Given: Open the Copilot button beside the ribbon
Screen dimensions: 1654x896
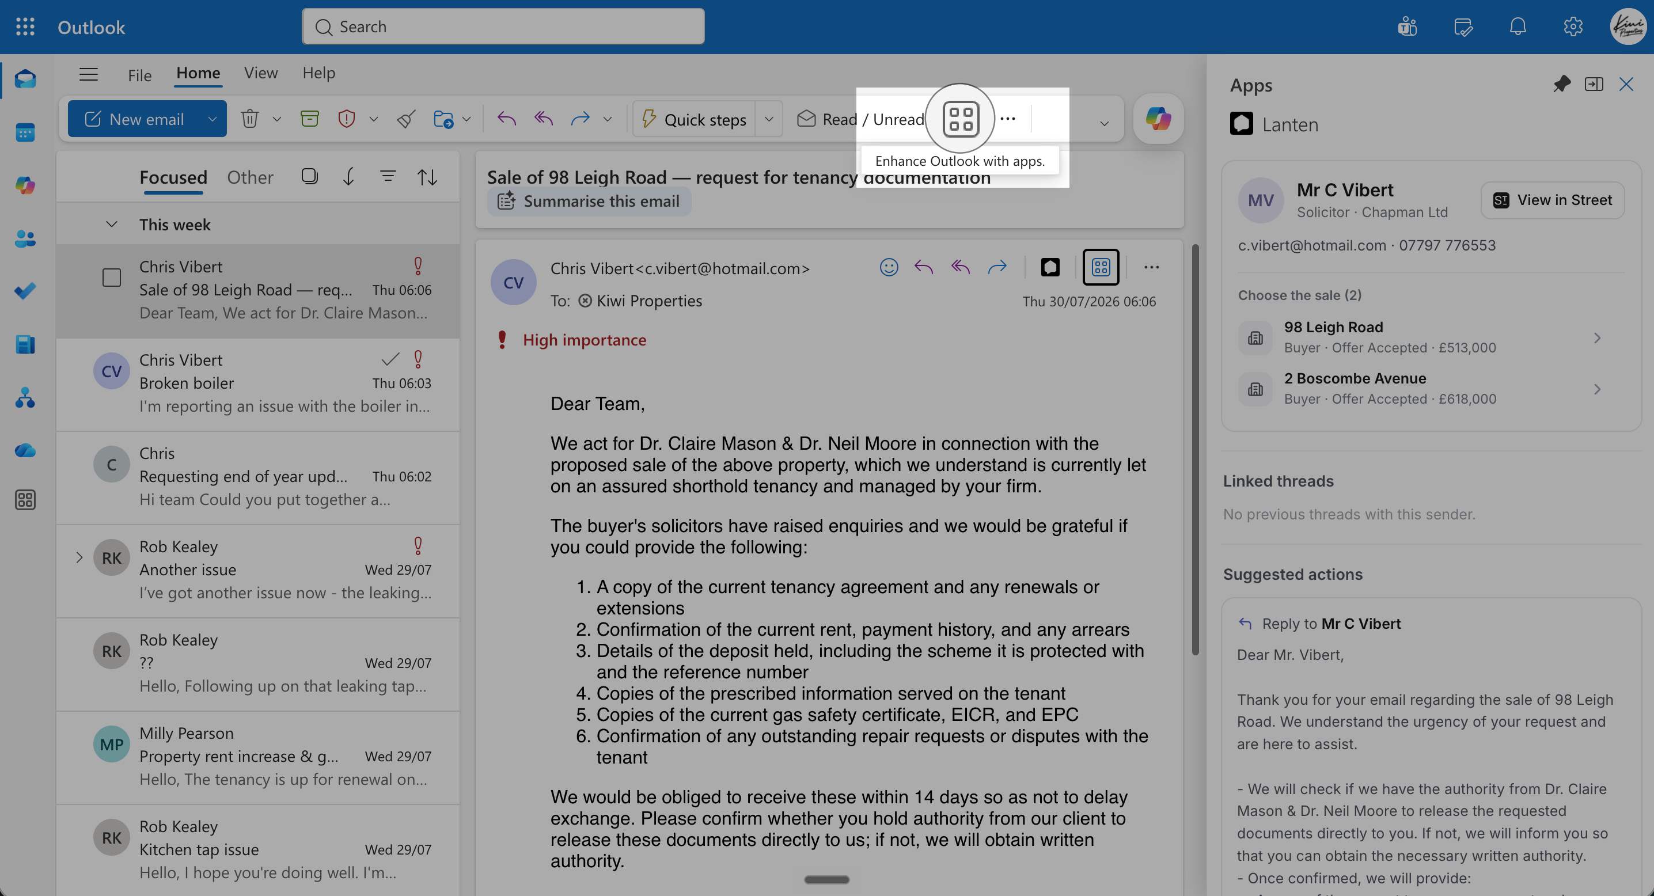Looking at the screenshot, I should coord(1158,119).
